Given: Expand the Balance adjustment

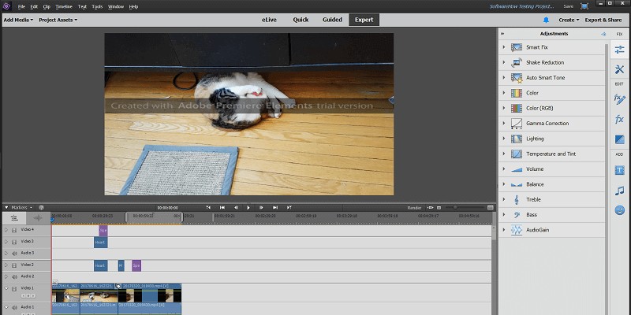Looking at the screenshot, I should 503,184.
